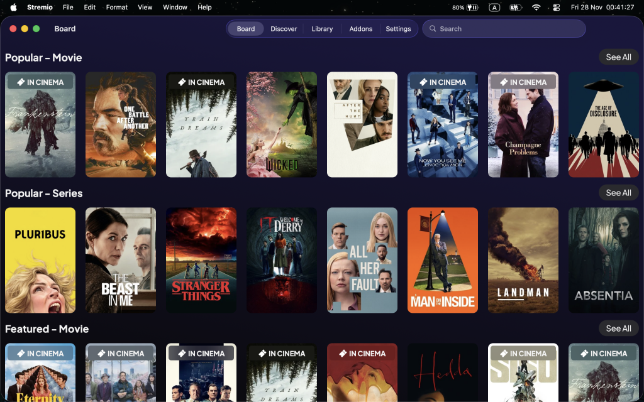Open the Settings tab
The height and width of the screenshot is (402, 644).
click(398, 29)
